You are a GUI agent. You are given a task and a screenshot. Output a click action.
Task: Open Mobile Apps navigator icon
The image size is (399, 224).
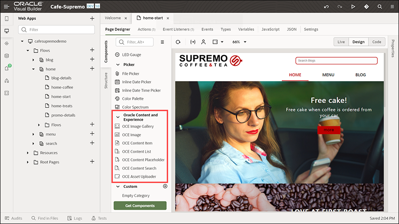7,19
